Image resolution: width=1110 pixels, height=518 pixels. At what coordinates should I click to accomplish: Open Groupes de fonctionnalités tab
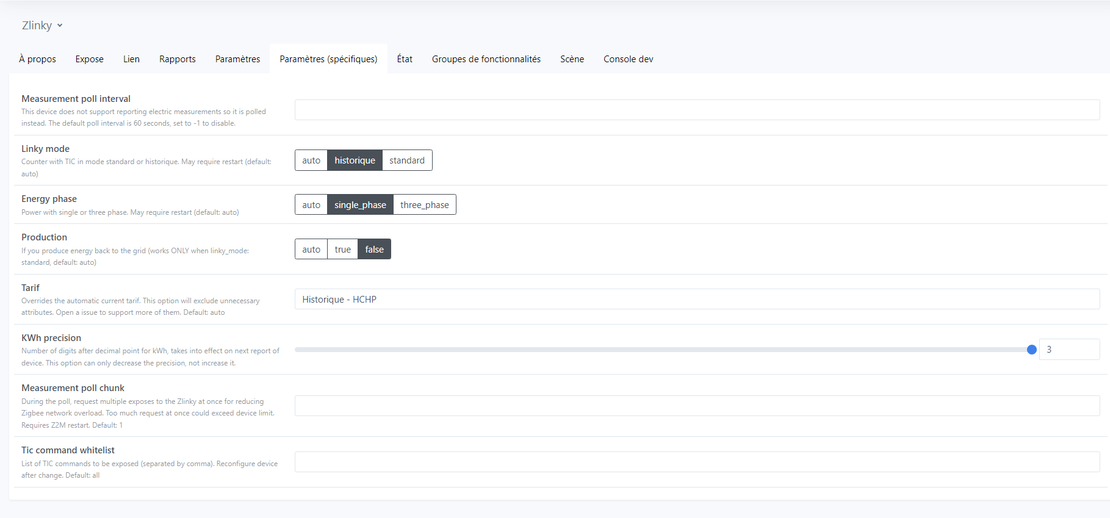click(486, 59)
